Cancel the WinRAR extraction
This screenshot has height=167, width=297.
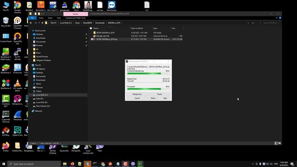pos(137,98)
